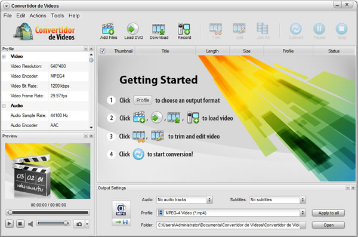
Task: Click the Length column header
Action: (212, 51)
